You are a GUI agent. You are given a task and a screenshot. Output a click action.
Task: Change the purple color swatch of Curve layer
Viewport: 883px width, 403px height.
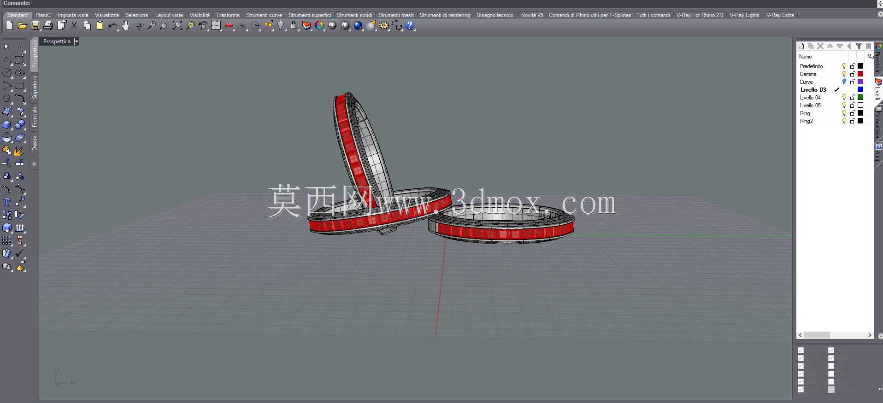click(x=860, y=82)
